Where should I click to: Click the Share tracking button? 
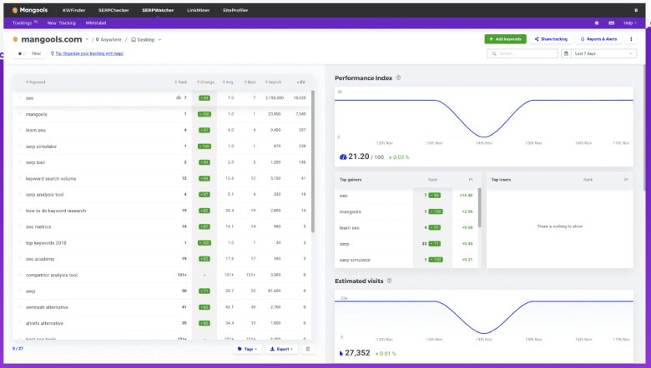551,39
